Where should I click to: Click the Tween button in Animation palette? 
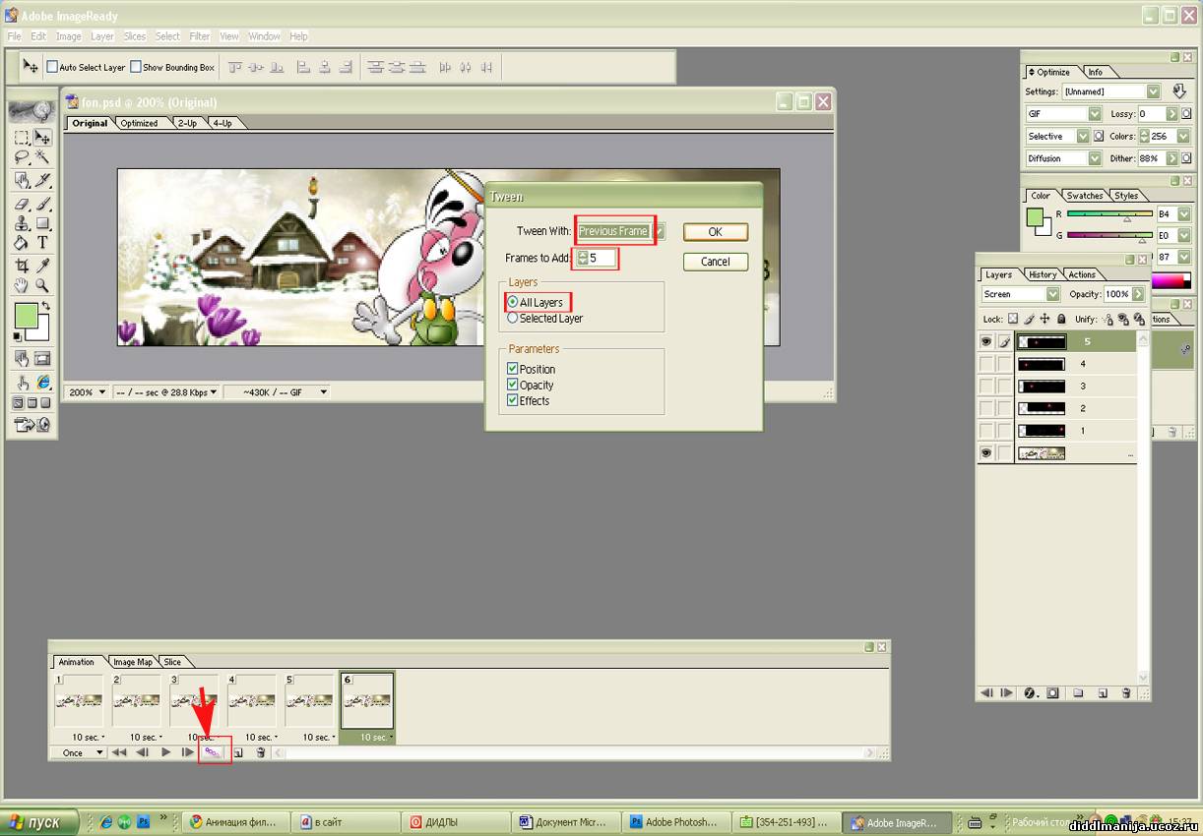point(213,752)
